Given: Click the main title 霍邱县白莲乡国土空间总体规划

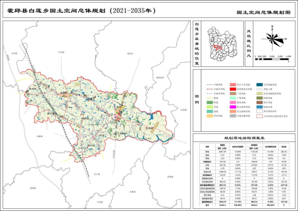Looking at the screenshot, I should [56, 11].
